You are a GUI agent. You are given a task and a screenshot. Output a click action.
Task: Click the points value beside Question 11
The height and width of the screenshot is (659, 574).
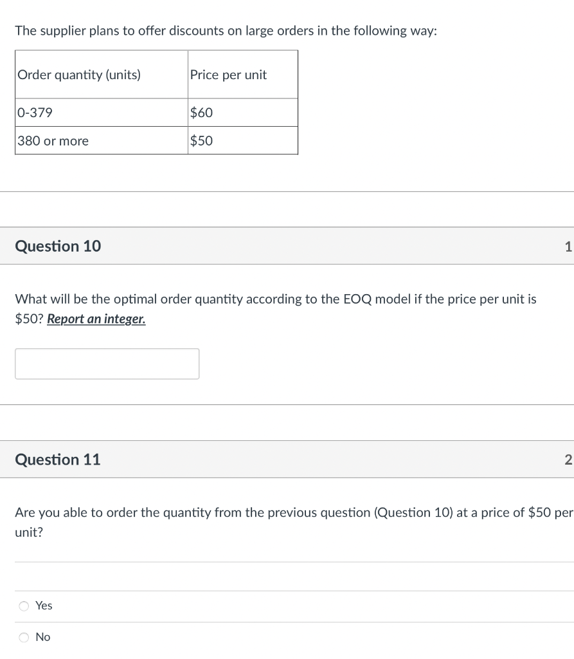click(567, 459)
